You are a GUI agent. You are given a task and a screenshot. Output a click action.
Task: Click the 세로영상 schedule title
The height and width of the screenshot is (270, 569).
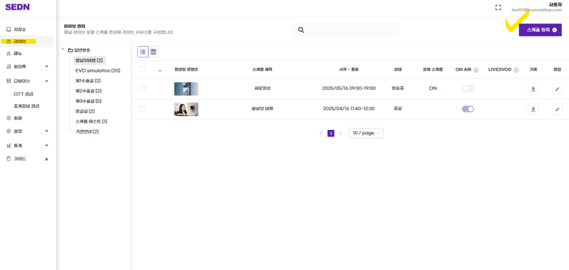coord(263,88)
